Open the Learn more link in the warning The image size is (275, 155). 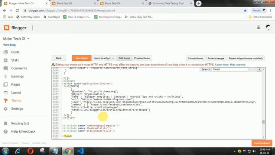222,65
